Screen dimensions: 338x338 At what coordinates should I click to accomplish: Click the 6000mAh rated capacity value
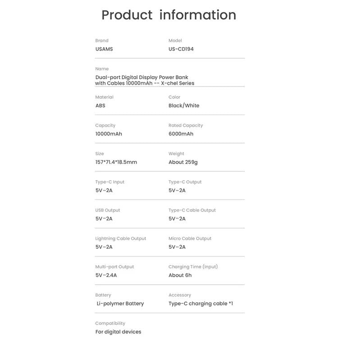pos(181,134)
